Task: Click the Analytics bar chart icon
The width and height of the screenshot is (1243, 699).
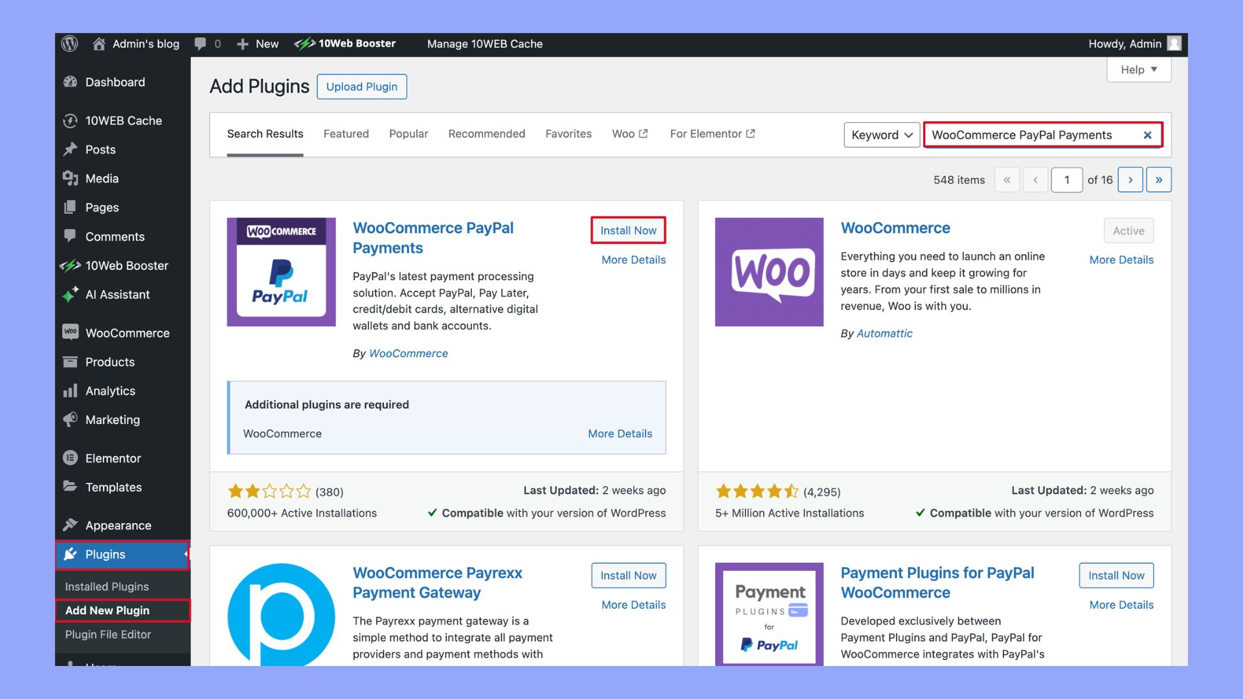Action: pos(71,391)
